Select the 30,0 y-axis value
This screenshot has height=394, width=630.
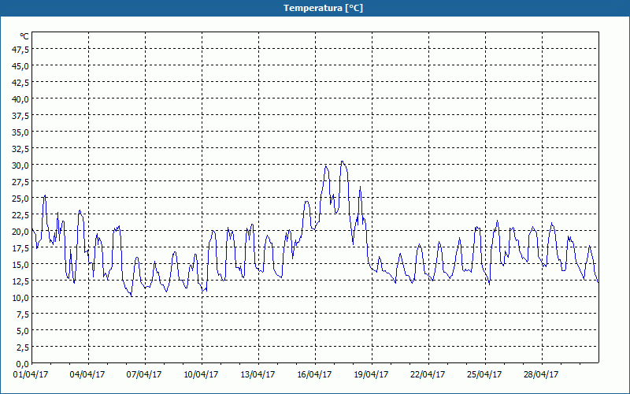pyautogui.click(x=20, y=165)
